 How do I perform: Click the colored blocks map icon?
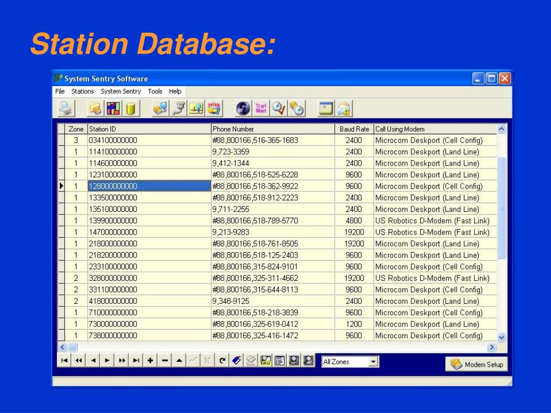point(113,108)
